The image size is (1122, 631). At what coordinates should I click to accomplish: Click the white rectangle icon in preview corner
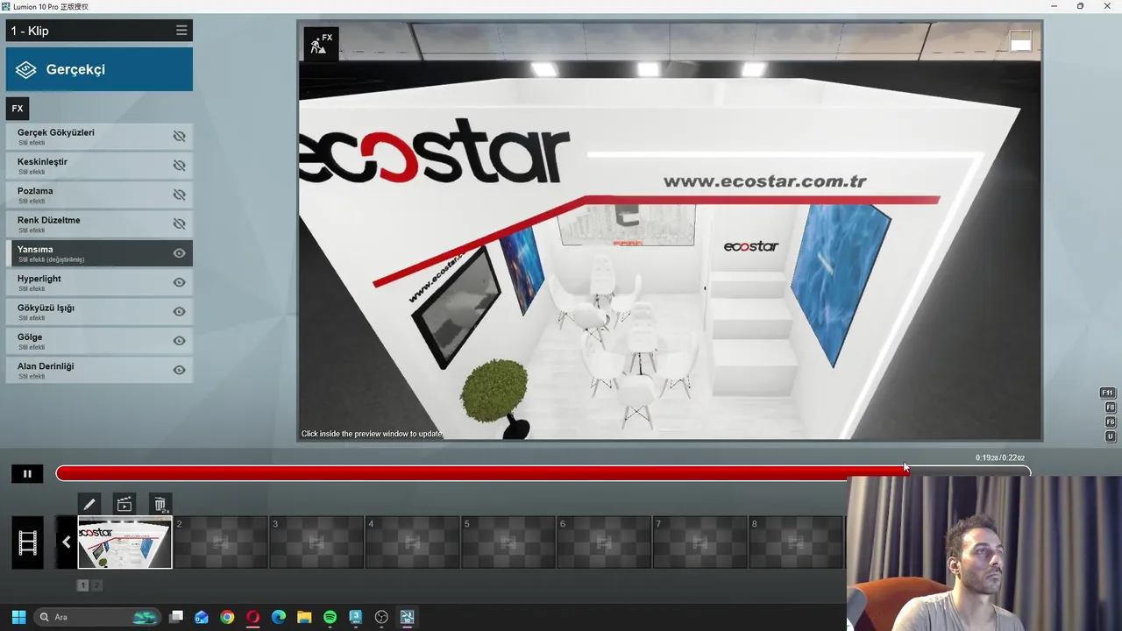pyautogui.click(x=1020, y=41)
